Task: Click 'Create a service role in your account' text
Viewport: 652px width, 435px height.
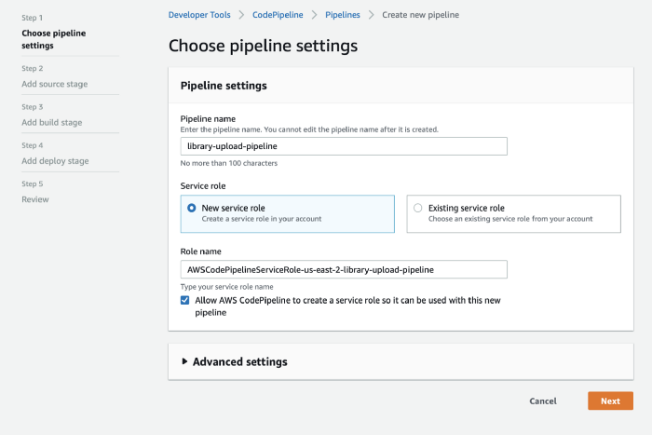Action: click(x=262, y=219)
